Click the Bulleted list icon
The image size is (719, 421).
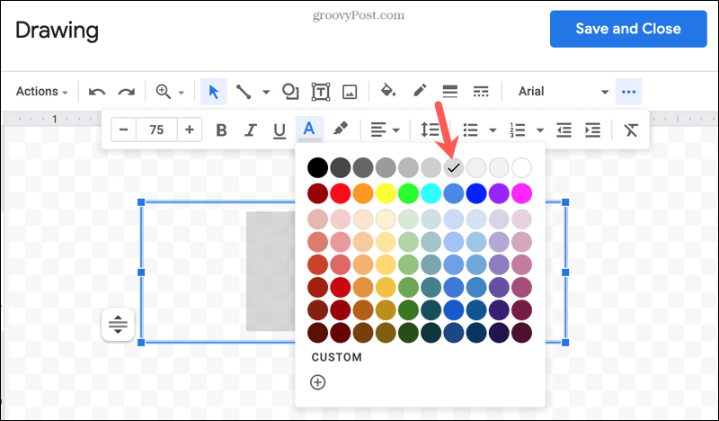coord(470,130)
